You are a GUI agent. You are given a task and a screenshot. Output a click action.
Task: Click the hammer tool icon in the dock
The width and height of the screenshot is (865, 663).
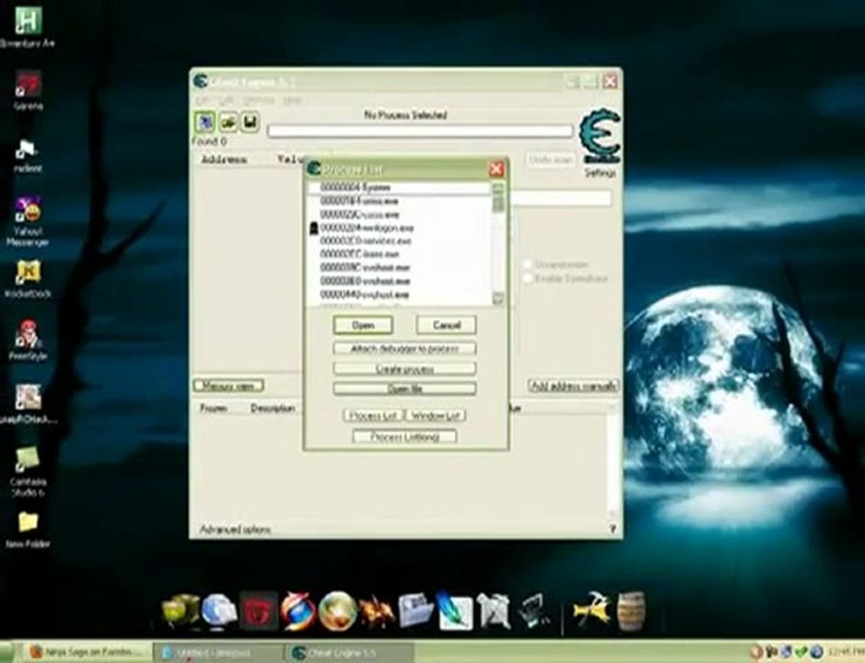(x=592, y=610)
